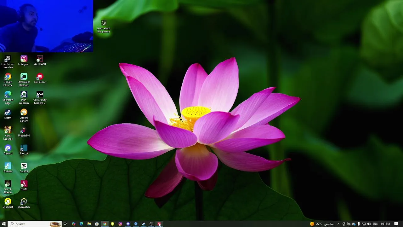This screenshot has height=227, width=403.
Task: Open network settings tray icon
Action: point(364,224)
